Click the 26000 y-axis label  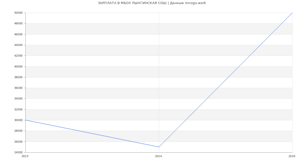19,142
